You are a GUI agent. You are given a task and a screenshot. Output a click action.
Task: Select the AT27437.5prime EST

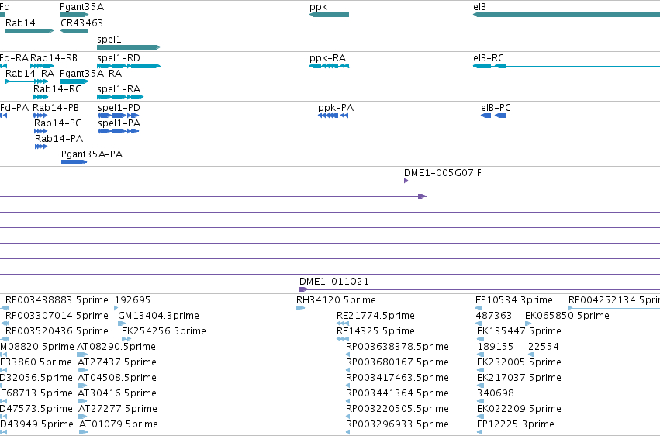pyautogui.click(x=82, y=370)
